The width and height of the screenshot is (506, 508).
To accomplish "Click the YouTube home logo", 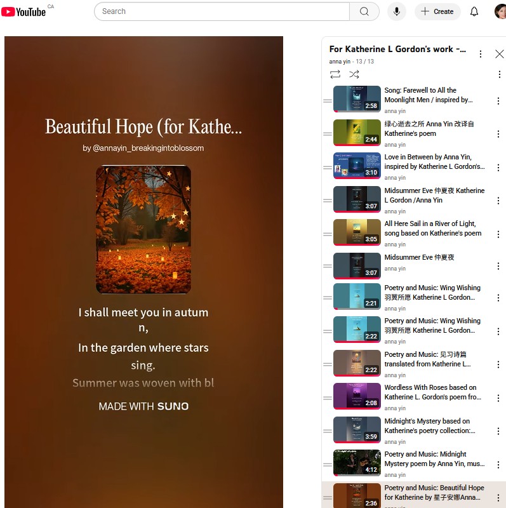I will click(23, 11).
